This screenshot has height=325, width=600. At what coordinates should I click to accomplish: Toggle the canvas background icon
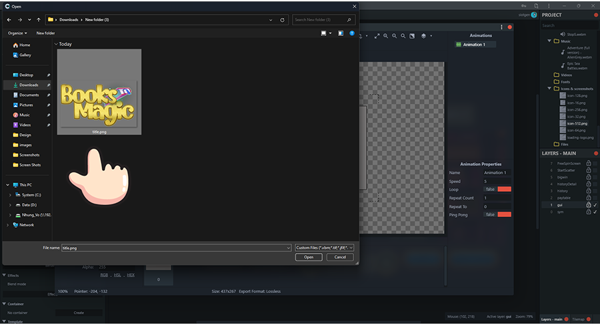(x=412, y=36)
